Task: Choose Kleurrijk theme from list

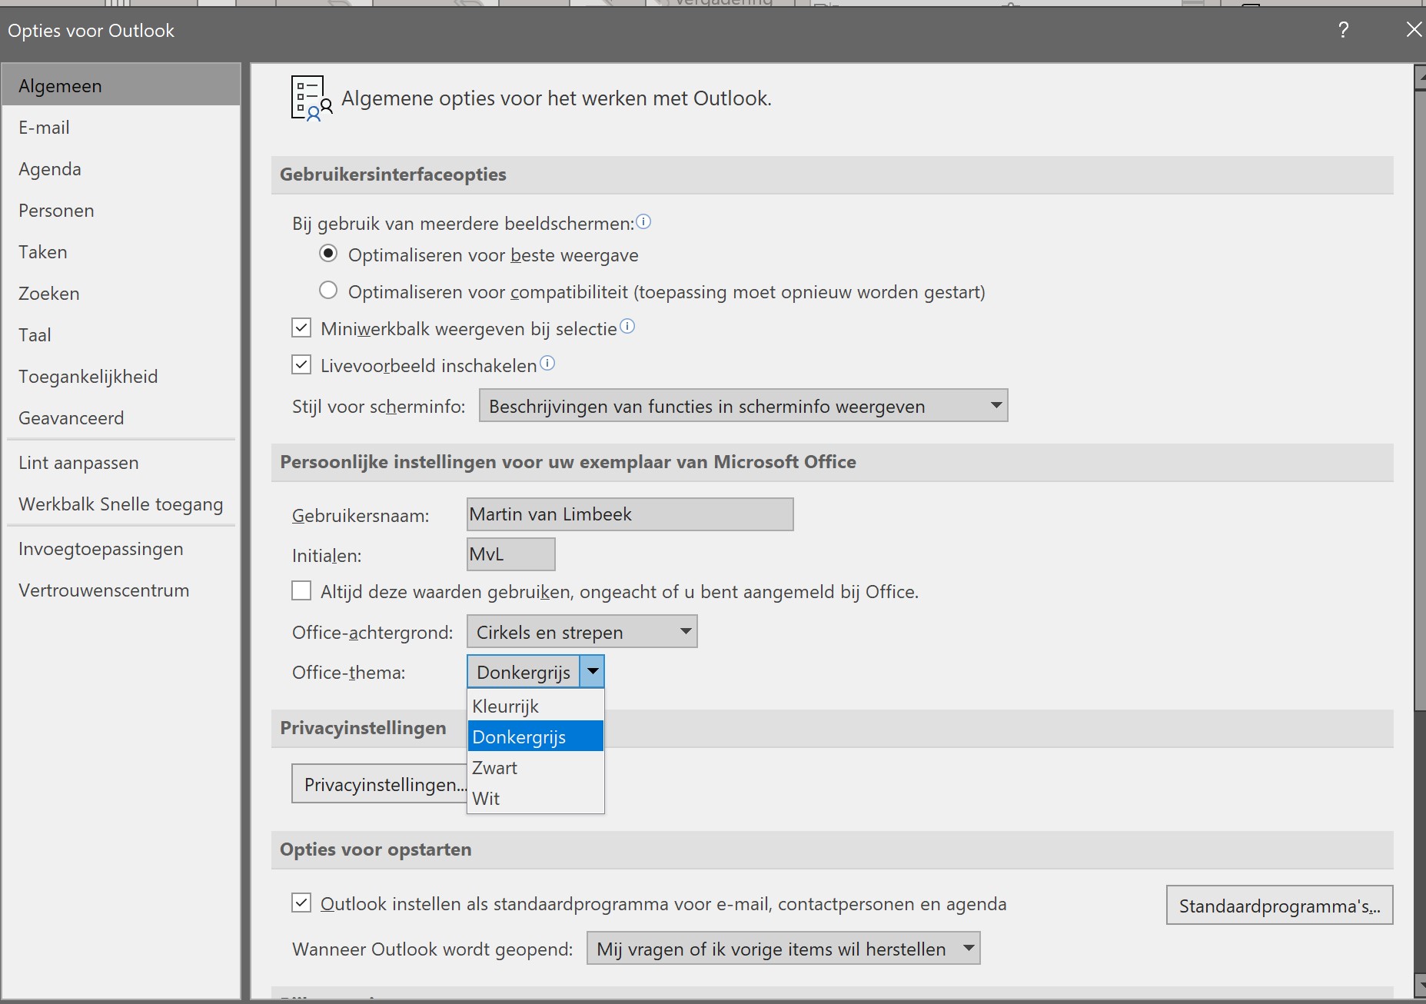Action: (536, 706)
